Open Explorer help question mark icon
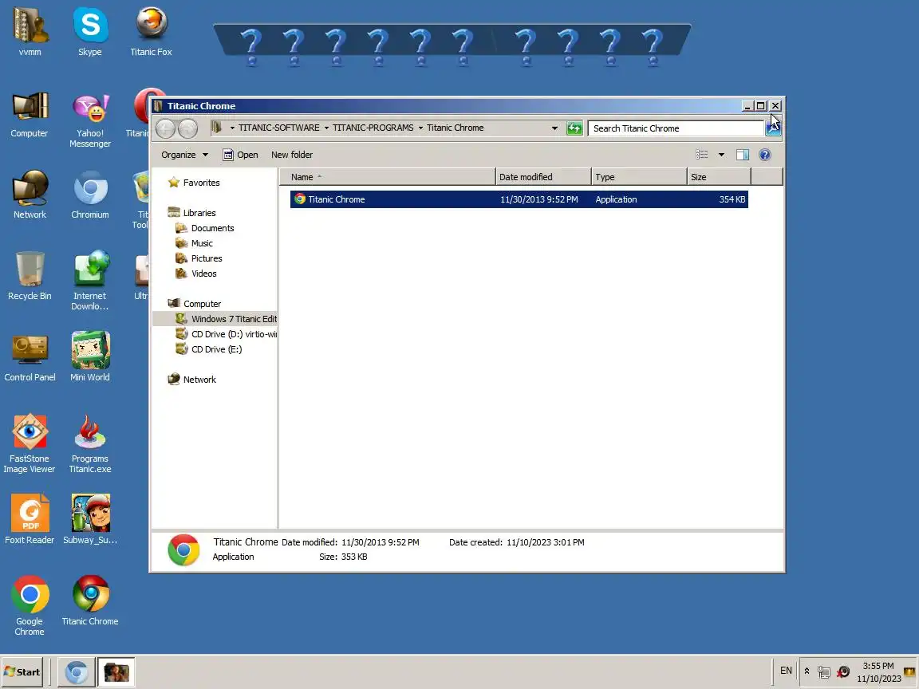The width and height of the screenshot is (919, 689). 764,155
